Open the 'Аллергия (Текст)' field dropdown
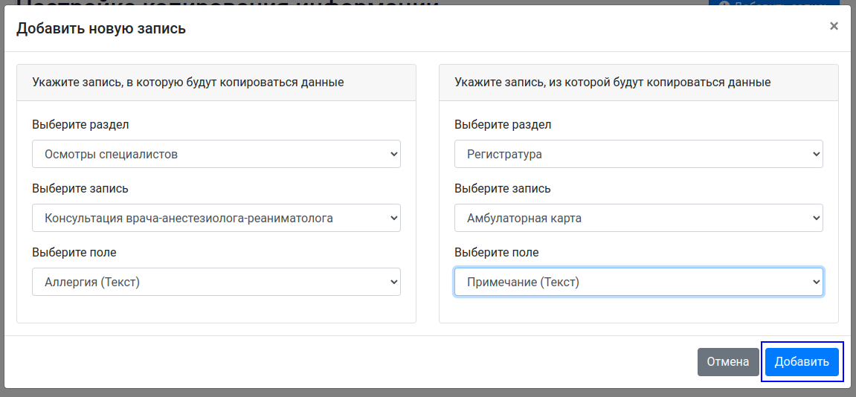Screen dimensions: 856x397 (216, 283)
